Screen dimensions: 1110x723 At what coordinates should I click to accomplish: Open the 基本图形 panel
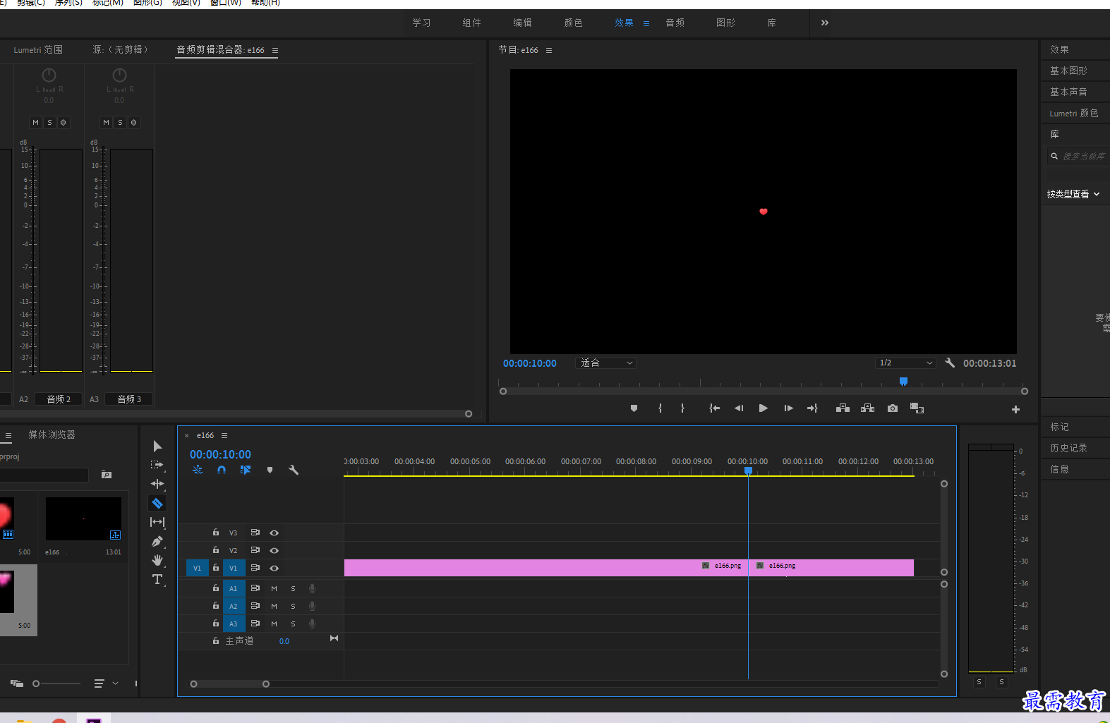[x=1068, y=71]
